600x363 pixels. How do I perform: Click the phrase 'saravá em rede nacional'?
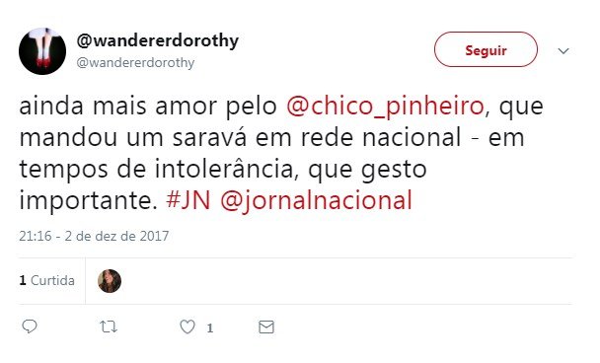coord(317,138)
